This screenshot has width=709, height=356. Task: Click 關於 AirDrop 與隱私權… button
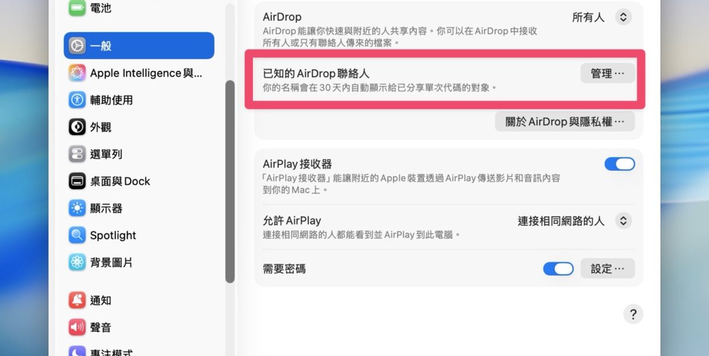pyautogui.click(x=564, y=122)
